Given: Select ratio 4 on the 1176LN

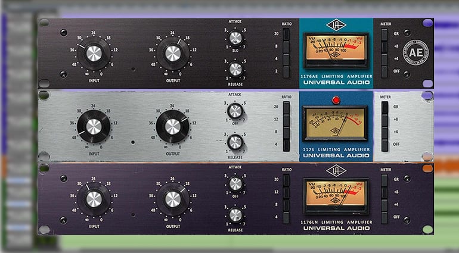Looking at the screenshot, I should coord(286,218).
